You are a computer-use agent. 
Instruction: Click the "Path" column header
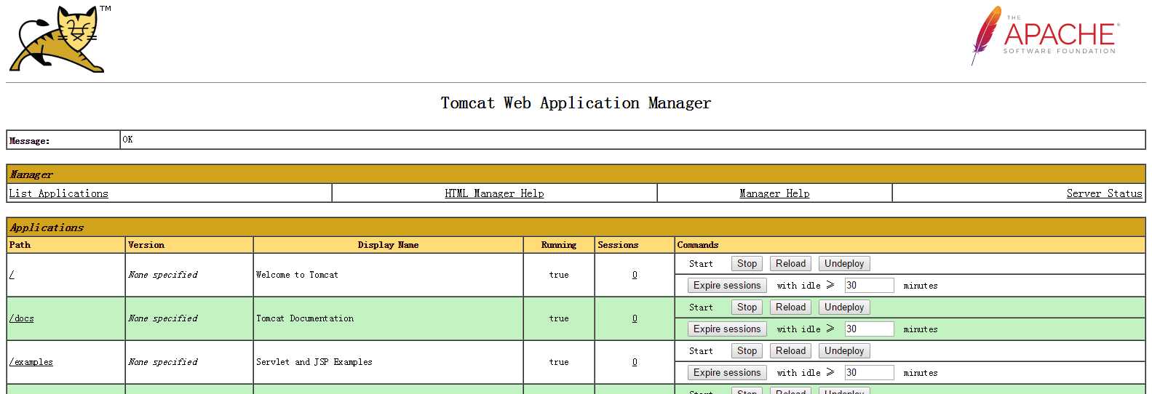(20, 245)
